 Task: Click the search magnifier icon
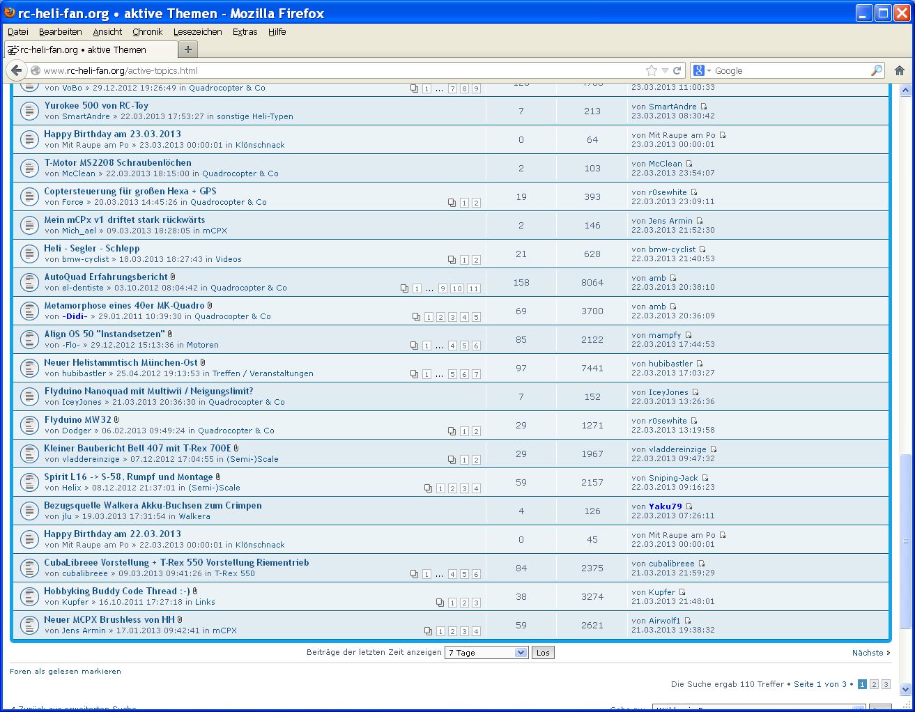(876, 70)
